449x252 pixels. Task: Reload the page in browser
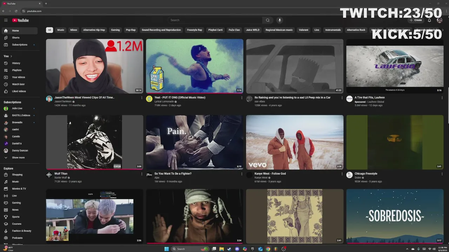(x=16, y=11)
